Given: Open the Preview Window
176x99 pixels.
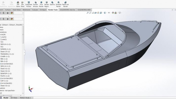Looking at the screenshot, I should point(35,4).
